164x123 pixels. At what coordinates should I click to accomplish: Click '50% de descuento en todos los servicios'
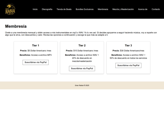click(x=128, y=58)
